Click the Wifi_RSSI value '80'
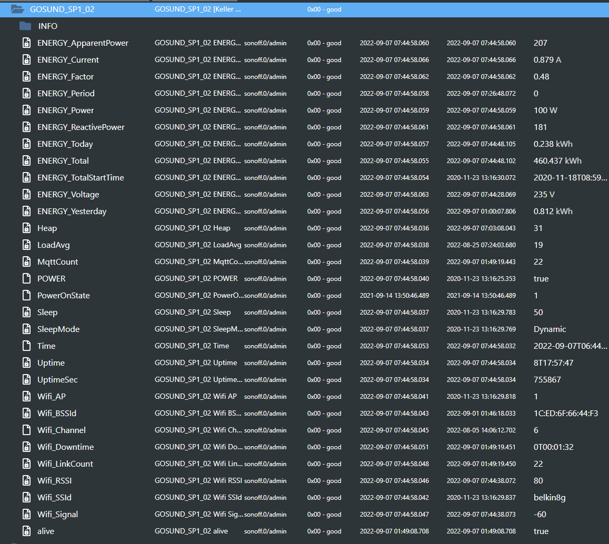This screenshot has height=544, width=609. point(538,480)
